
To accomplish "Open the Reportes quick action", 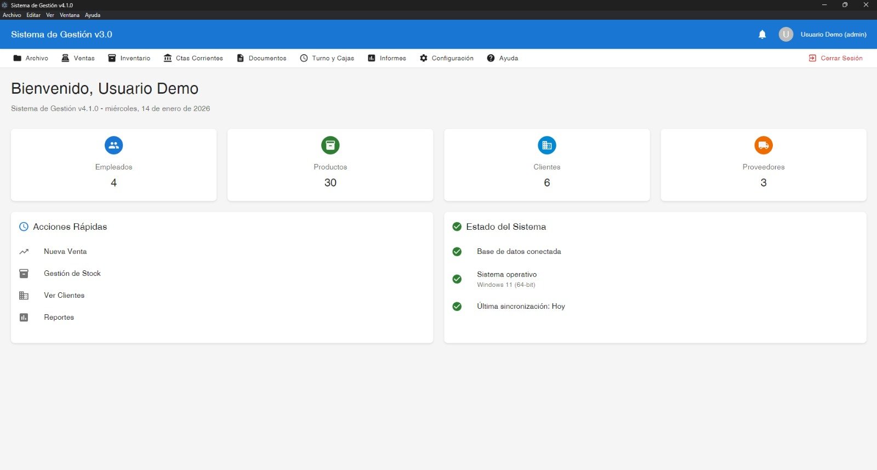I will click(59, 318).
